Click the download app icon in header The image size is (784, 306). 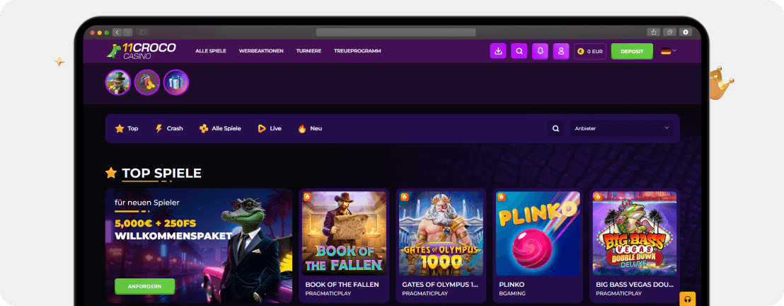coord(498,51)
